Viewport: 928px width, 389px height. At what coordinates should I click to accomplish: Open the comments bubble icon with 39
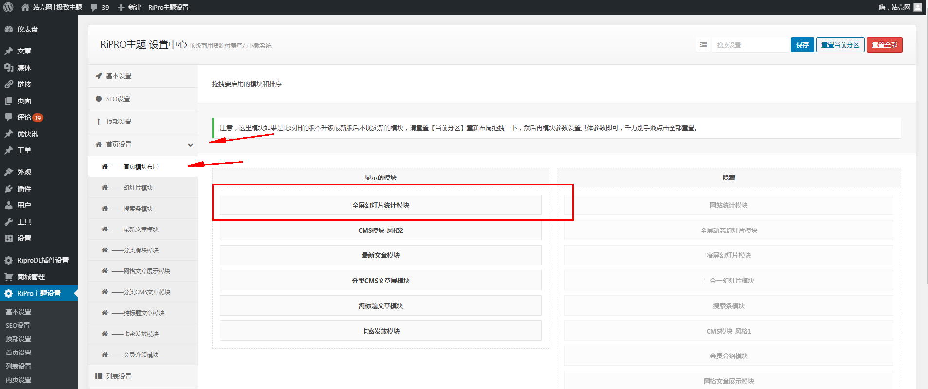[x=94, y=7]
